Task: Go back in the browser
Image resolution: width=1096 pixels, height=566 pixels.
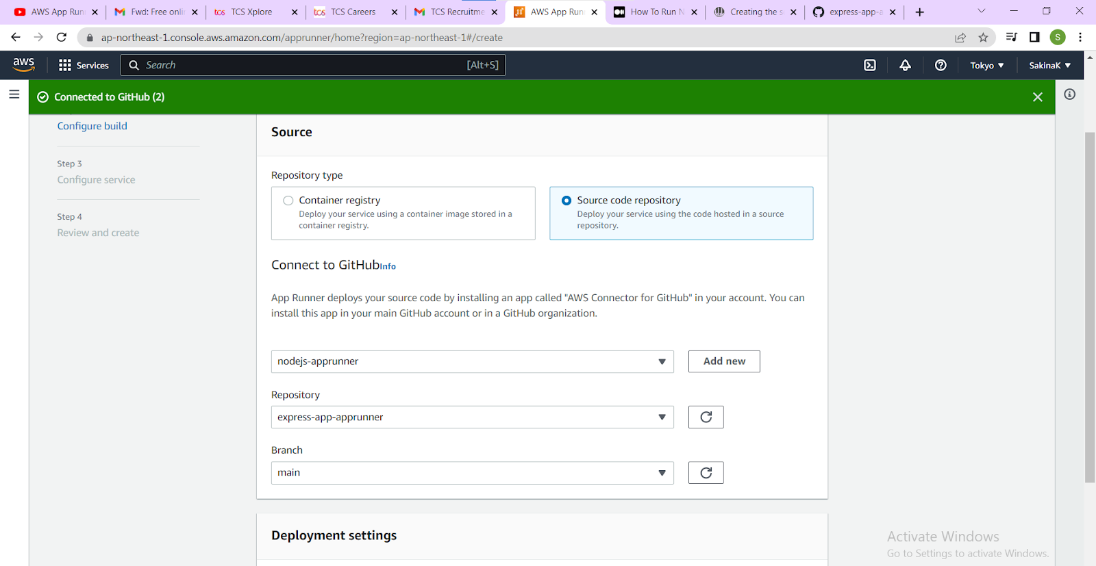Action: (x=16, y=37)
